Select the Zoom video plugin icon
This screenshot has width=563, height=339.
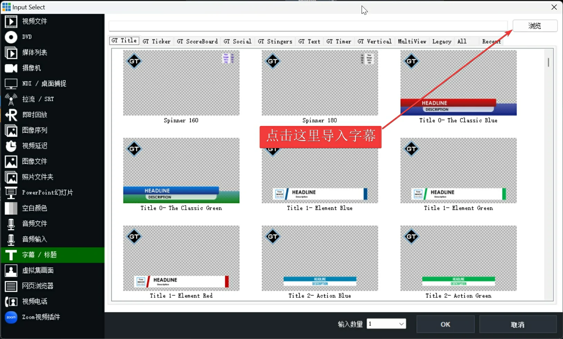click(x=11, y=317)
